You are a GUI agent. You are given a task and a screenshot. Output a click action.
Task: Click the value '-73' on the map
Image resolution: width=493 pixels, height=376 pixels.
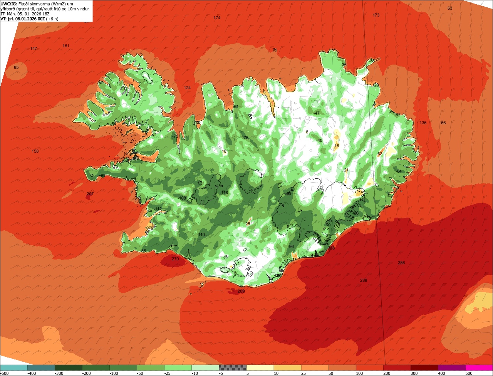coord(175,136)
